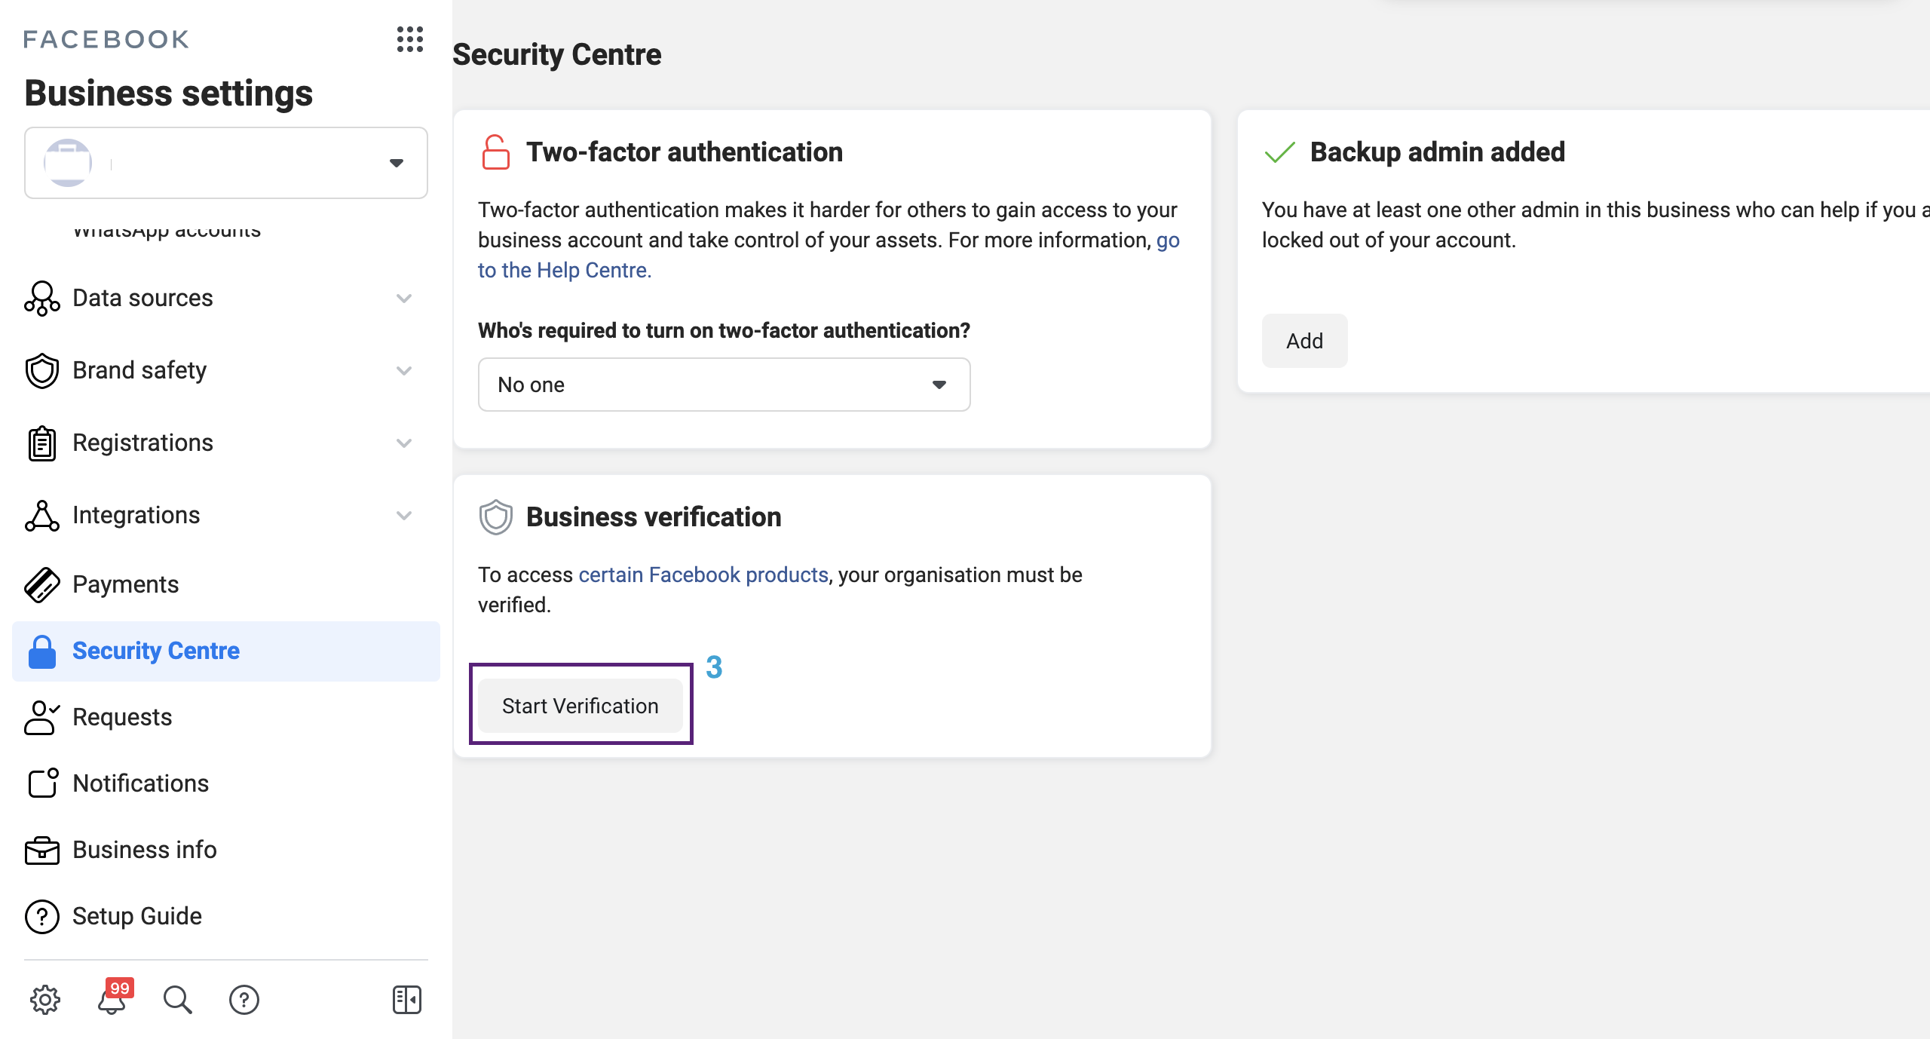1930x1039 pixels.
Task: Click the Payments card icon
Action: coord(42,585)
